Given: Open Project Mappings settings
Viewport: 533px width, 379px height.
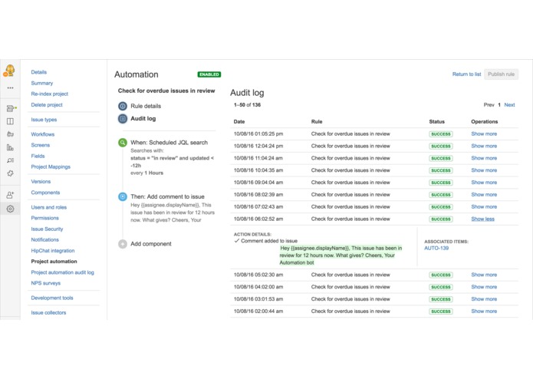Looking at the screenshot, I should (51, 167).
